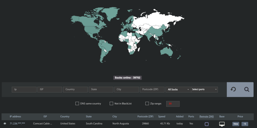Screen dimensions: 257x128
Task: Click the Country column header
Action: tap(65, 117)
